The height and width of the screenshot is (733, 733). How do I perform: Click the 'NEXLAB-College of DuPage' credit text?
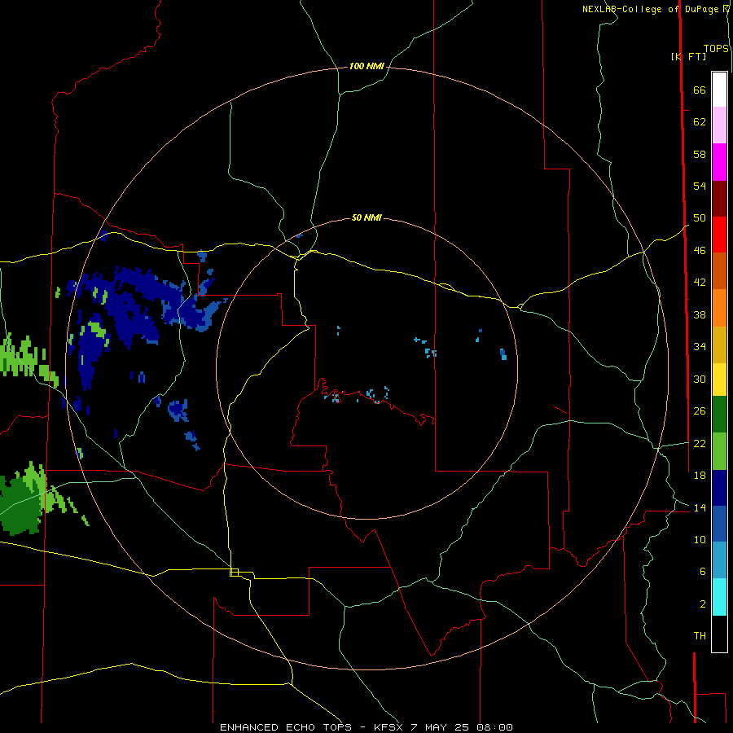(x=650, y=9)
